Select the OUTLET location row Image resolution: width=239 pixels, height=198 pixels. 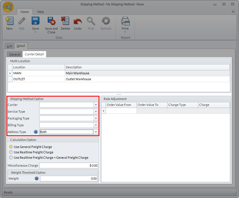coord(19,79)
